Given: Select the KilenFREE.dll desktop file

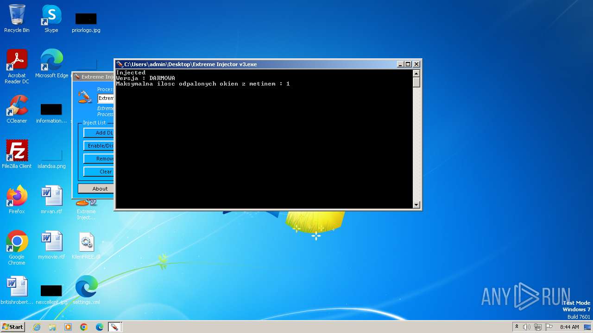Looking at the screenshot, I should pyautogui.click(x=86, y=245).
